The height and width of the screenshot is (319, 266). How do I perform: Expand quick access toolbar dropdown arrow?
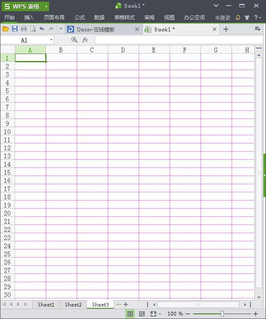point(61,29)
